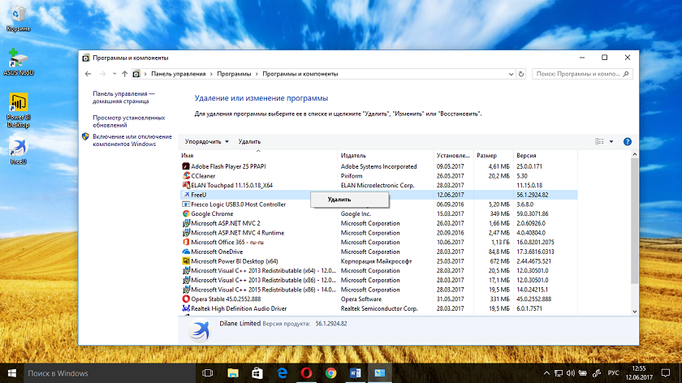682x383 pixels.
Task: Select the FreeU program row
Action: point(378,195)
